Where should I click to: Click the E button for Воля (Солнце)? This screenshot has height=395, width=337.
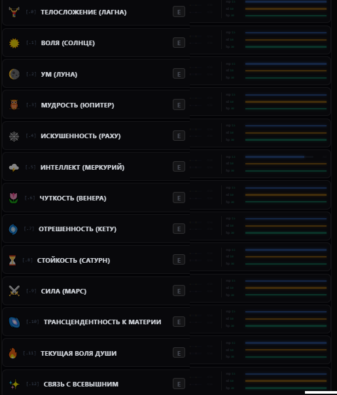click(x=179, y=43)
